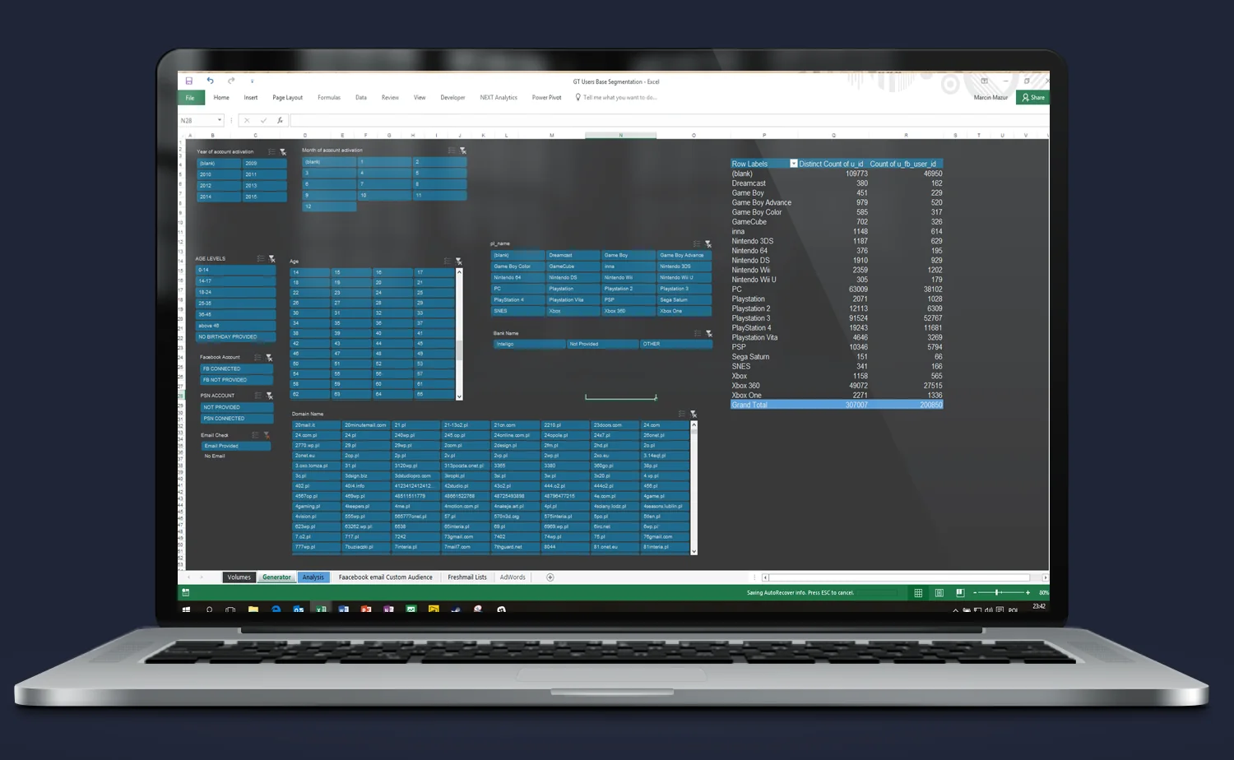Image resolution: width=1234 pixels, height=760 pixels.
Task: Click Domain Name slicer scroll down arrow
Action: click(x=694, y=551)
